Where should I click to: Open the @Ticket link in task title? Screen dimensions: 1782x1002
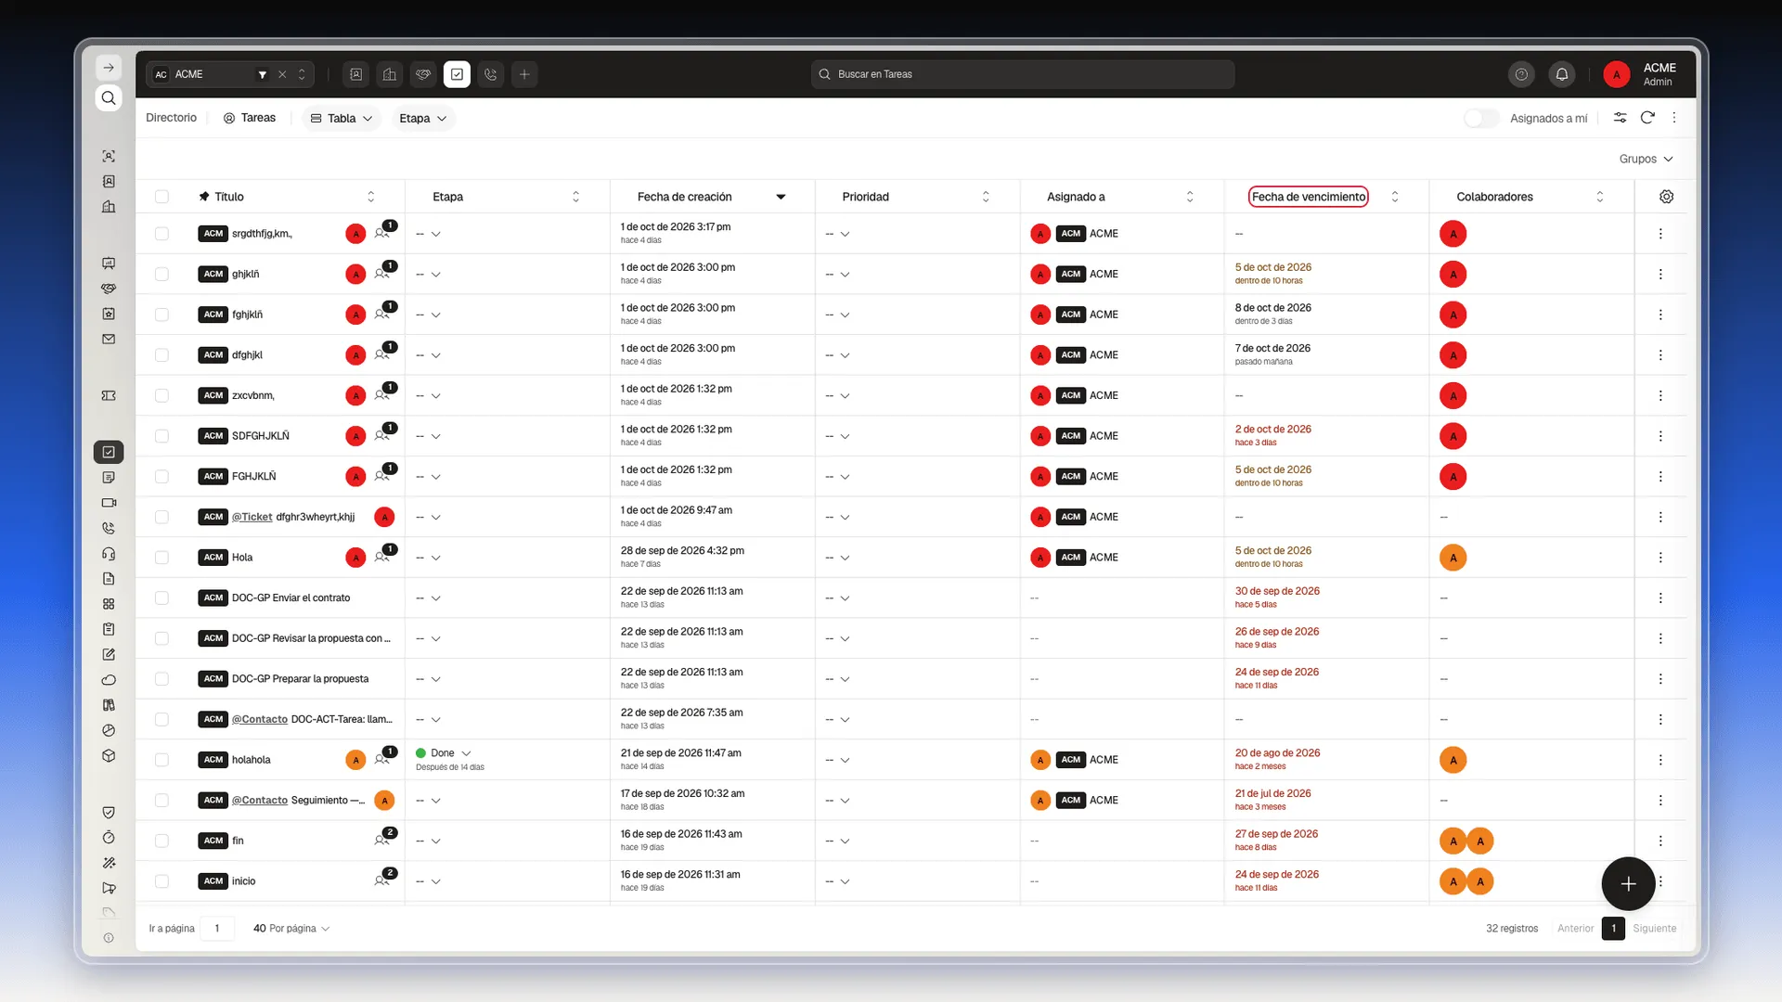point(252,517)
